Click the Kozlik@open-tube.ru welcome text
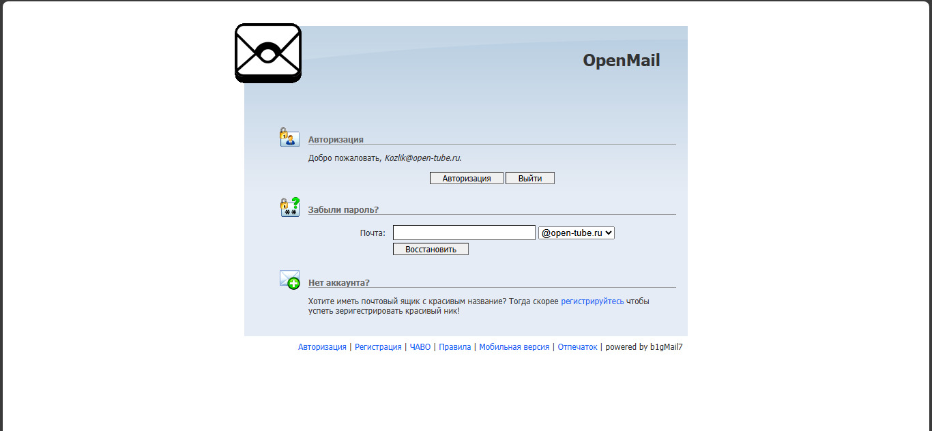Screen dimensions: 932x431 pyautogui.click(x=422, y=158)
